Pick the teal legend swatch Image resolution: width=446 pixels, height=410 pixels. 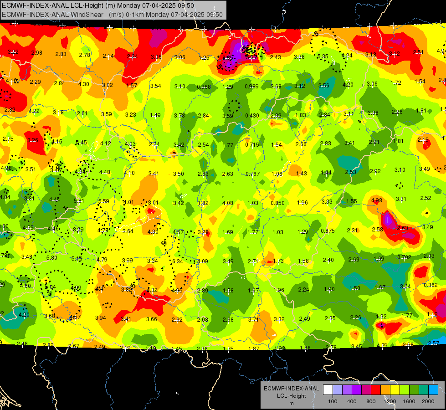coord(424,390)
